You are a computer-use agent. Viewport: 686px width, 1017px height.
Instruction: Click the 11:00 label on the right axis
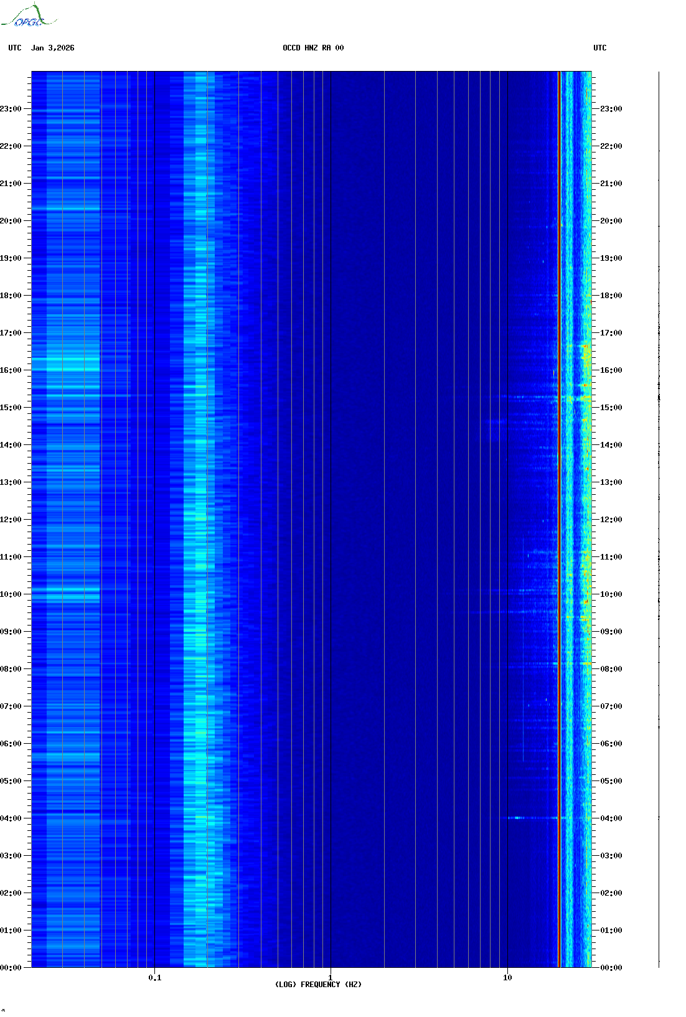[611, 557]
